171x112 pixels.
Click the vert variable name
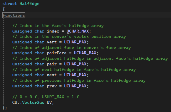[52, 42]
